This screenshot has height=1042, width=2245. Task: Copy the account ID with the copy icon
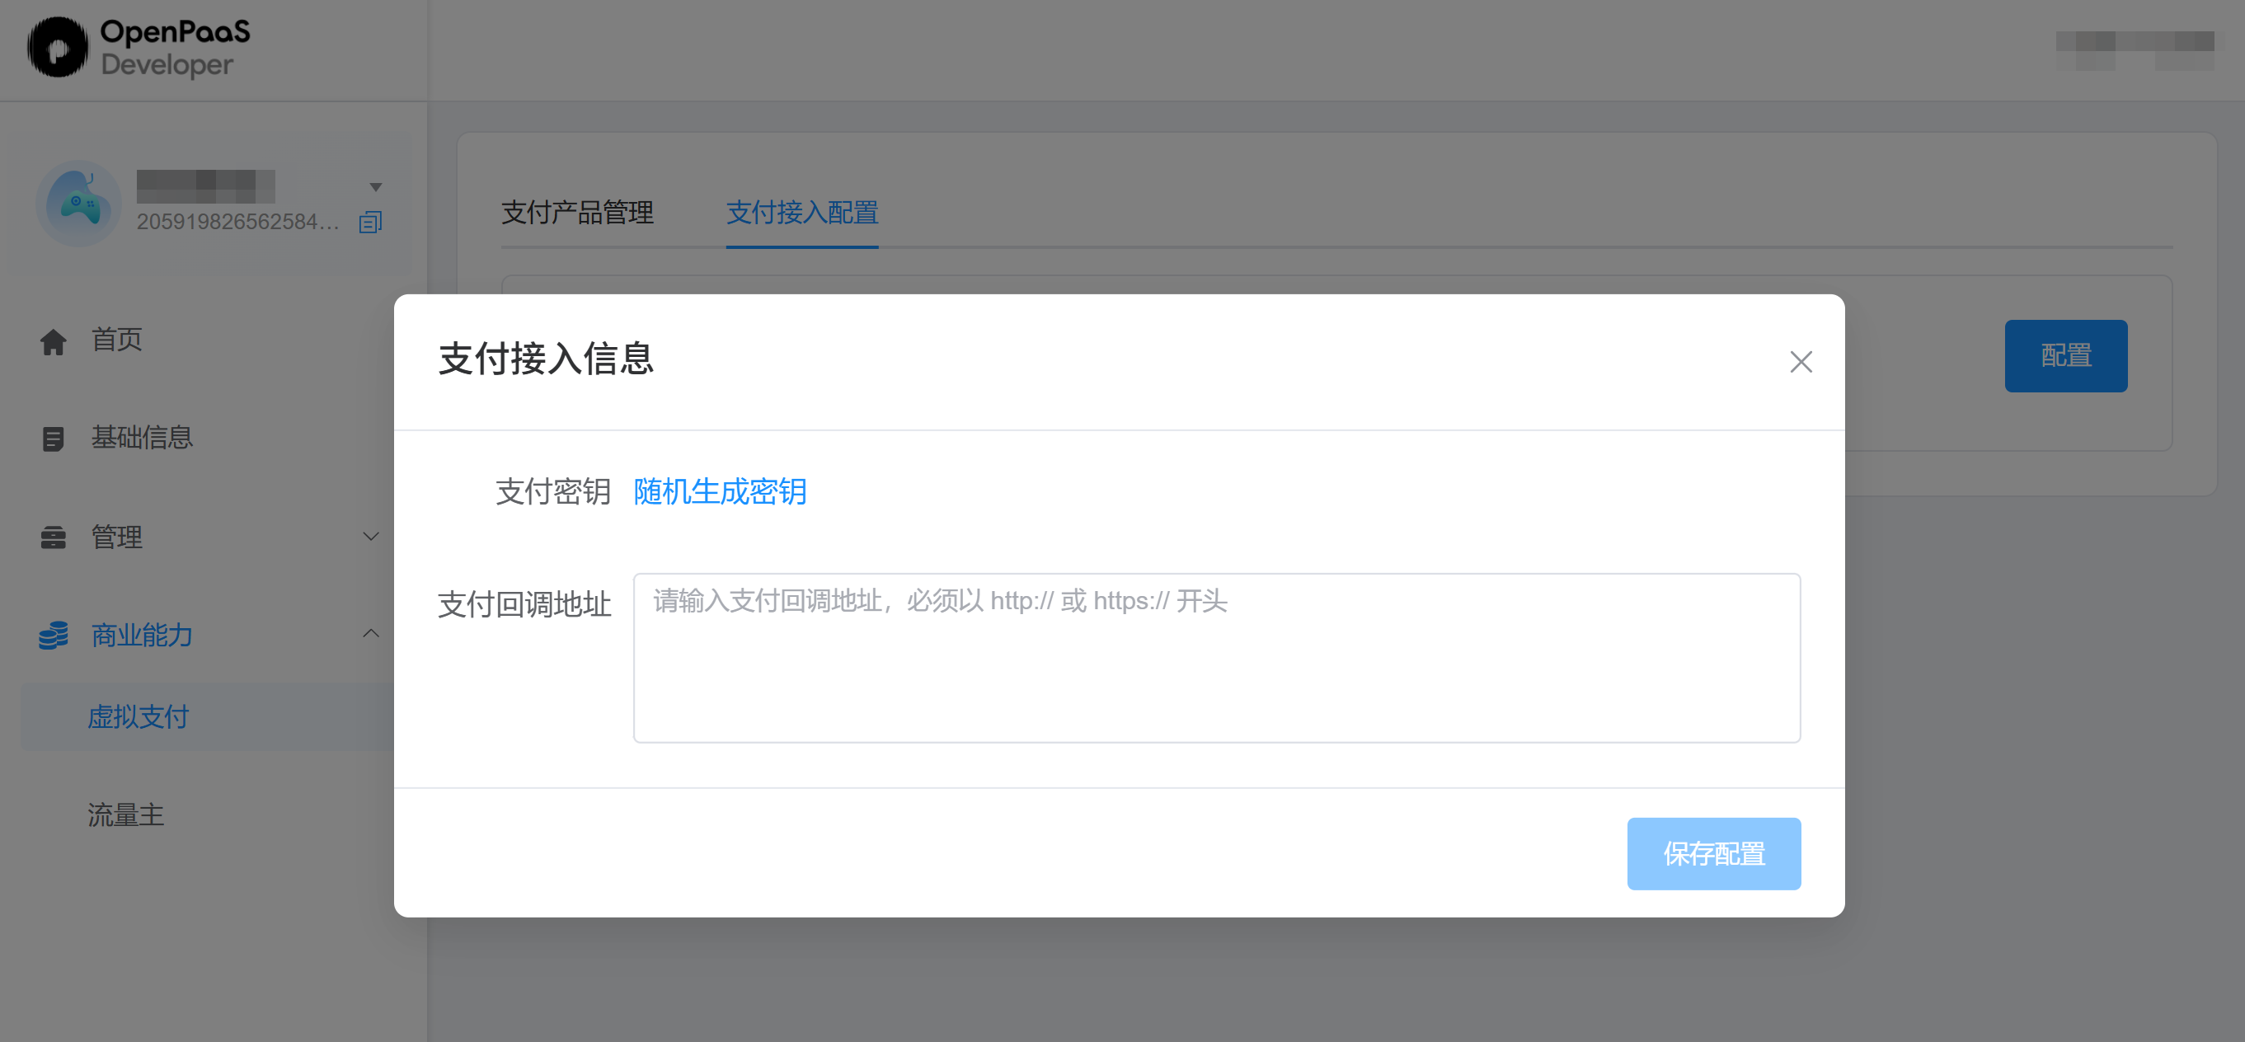pos(370,222)
